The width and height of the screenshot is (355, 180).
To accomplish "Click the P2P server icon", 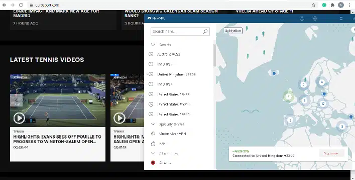I will 153,143.
